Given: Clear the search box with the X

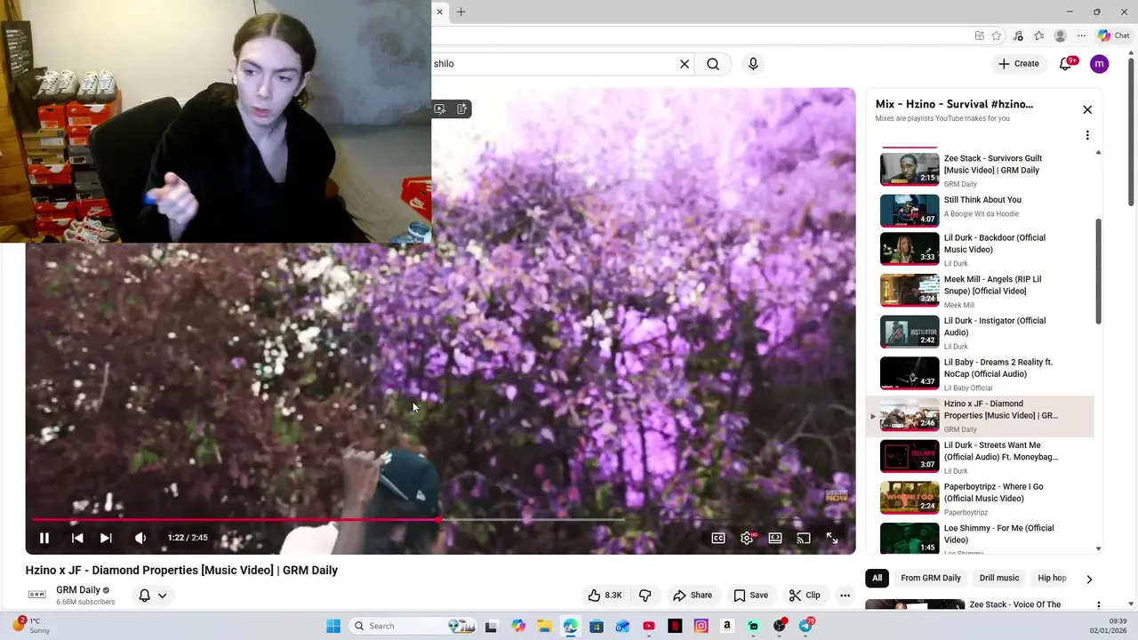Looking at the screenshot, I should click(x=685, y=64).
